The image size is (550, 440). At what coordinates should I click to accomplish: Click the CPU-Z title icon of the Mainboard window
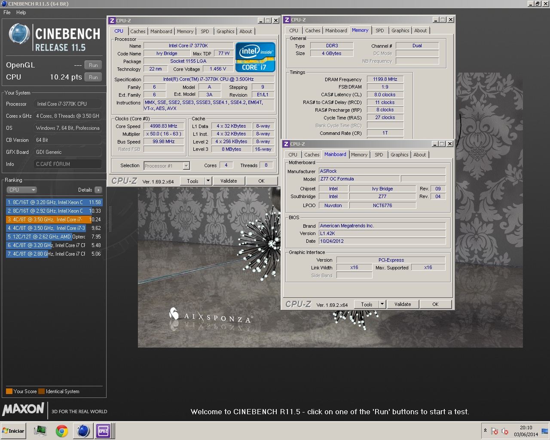(286, 144)
